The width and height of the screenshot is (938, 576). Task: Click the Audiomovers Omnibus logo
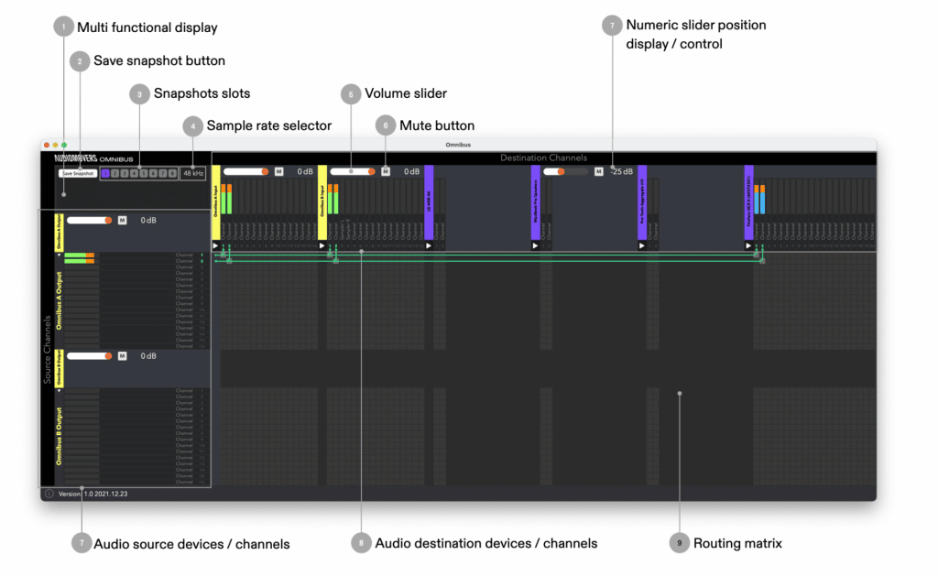coord(93,158)
